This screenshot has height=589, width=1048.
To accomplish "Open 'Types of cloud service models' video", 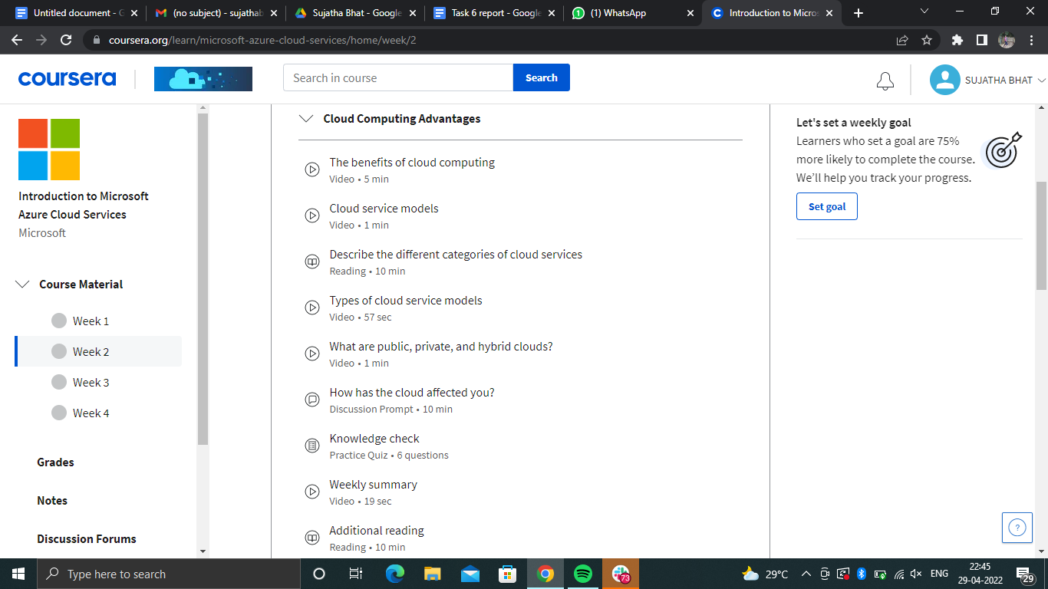I will (406, 301).
